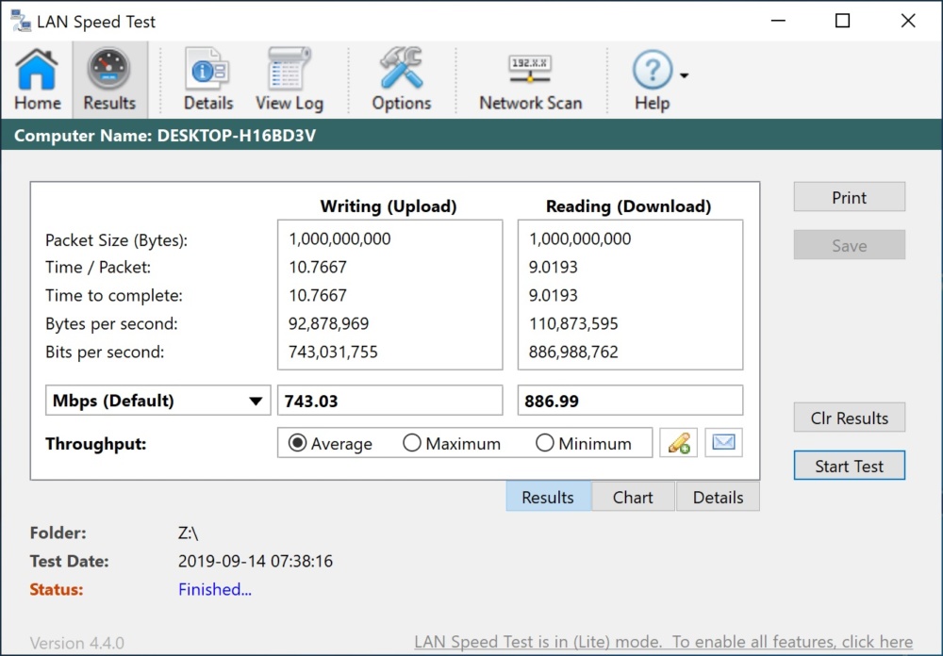Go to the Home toolbar icon
This screenshot has height=656, width=943.
pyautogui.click(x=38, y=79)
